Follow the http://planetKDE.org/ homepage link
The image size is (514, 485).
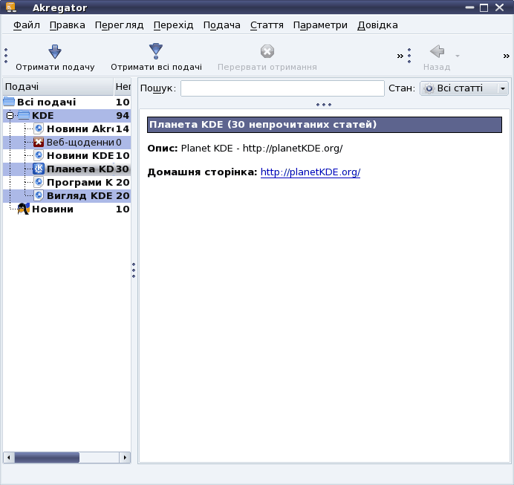pyautogui.click(x=310, y=172)
